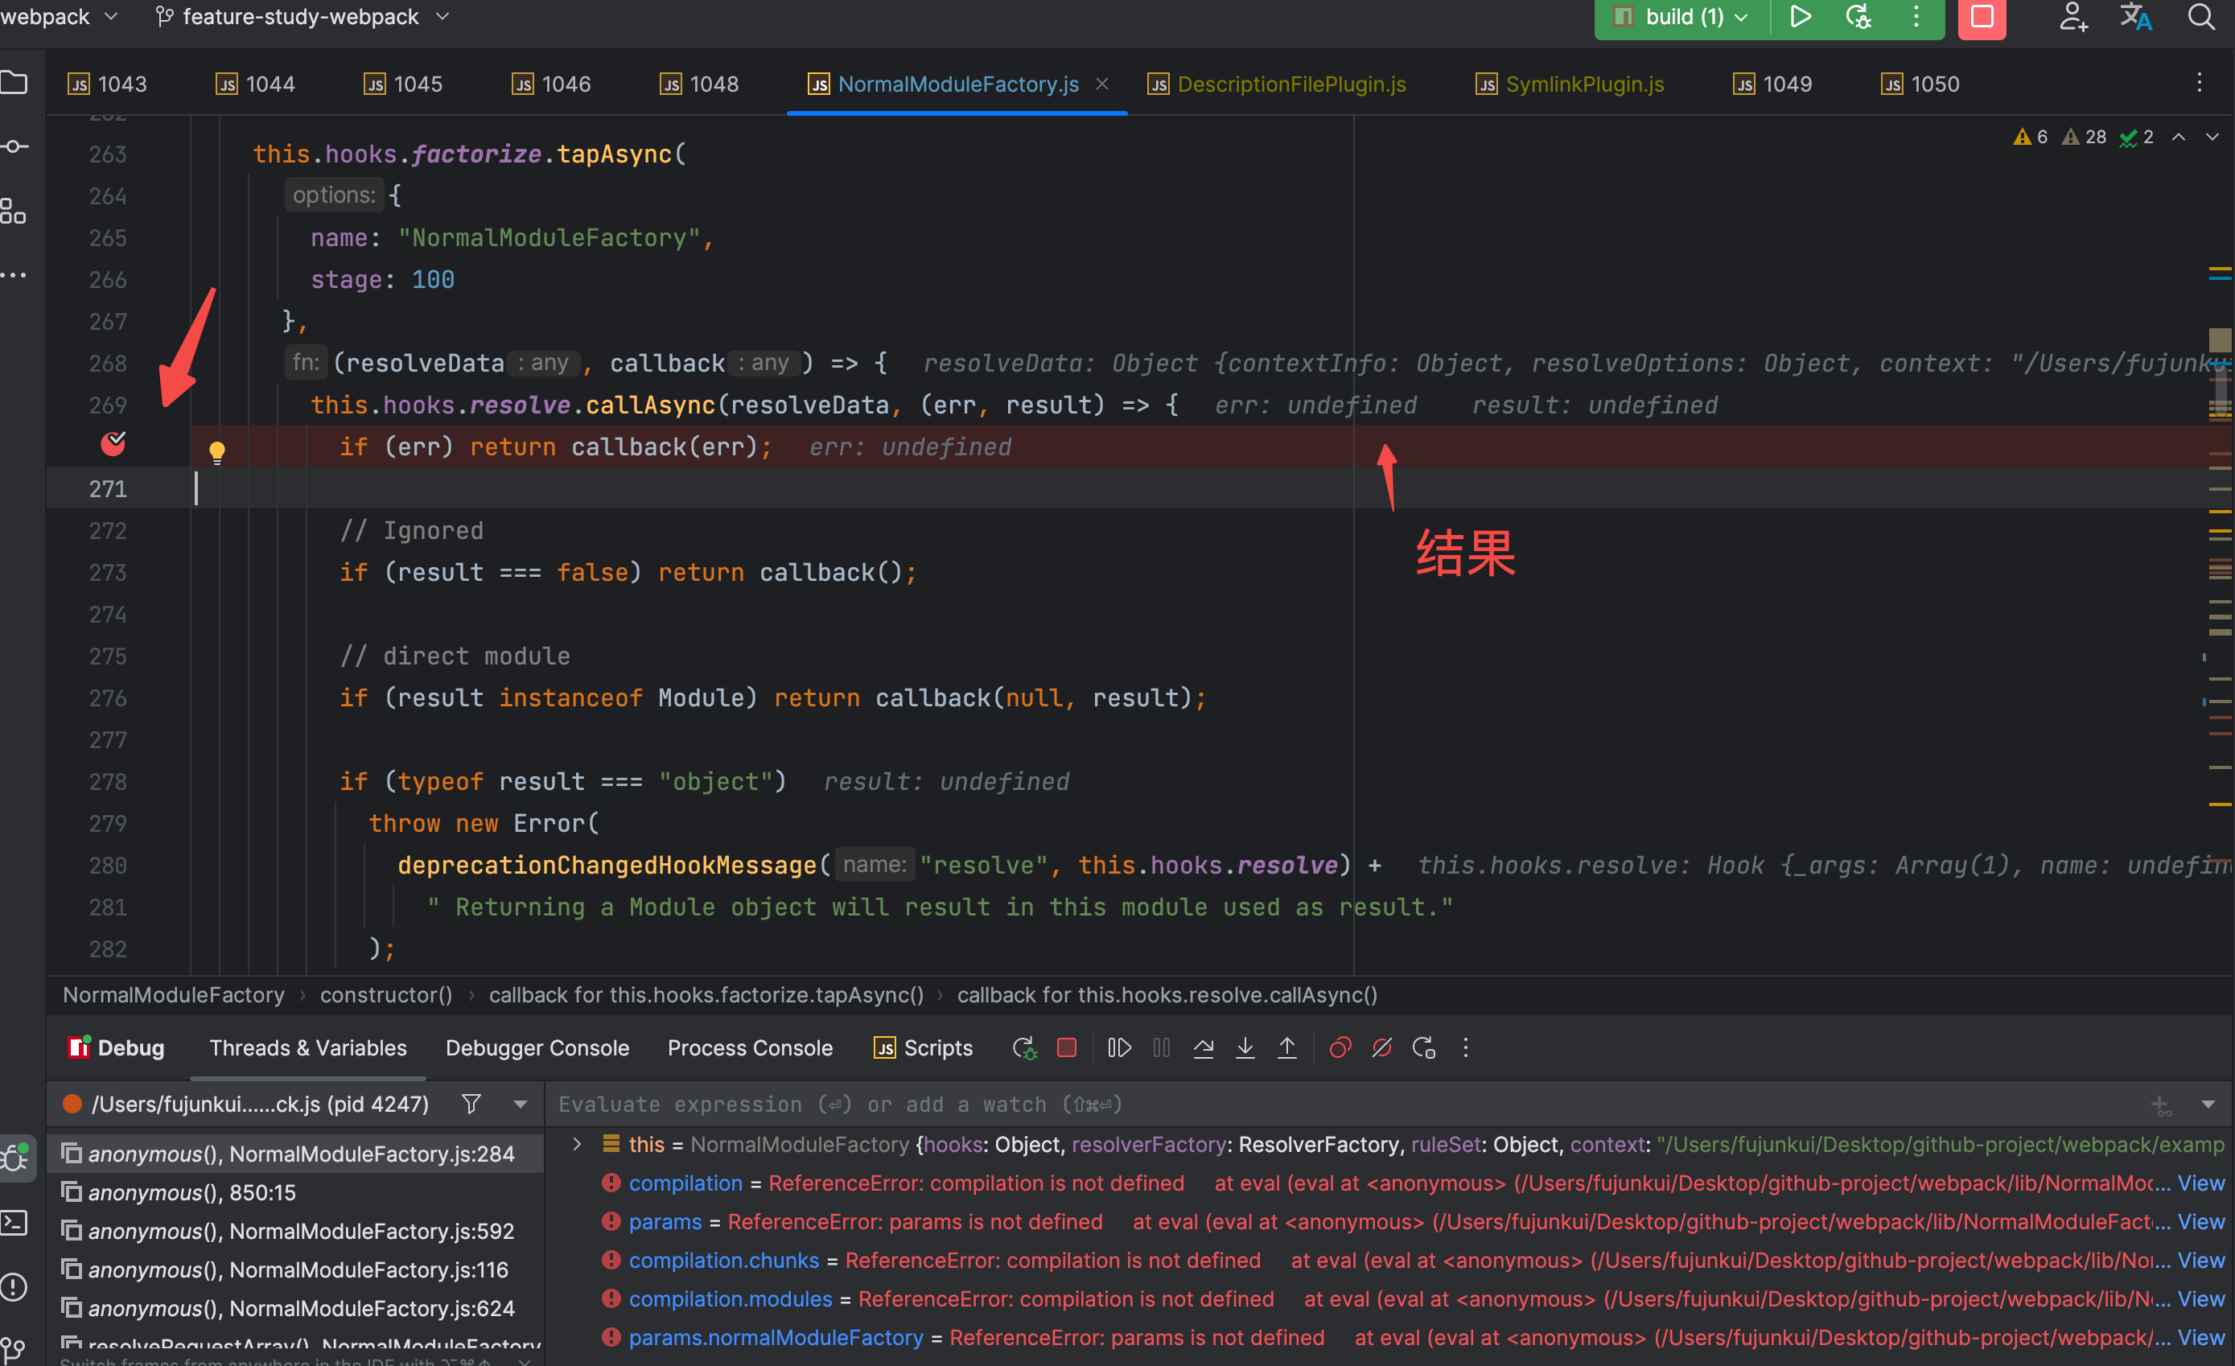Open the thread filter funnel icon
This screenshot has width=2235, height=1366.
[x=471, y=1104]
